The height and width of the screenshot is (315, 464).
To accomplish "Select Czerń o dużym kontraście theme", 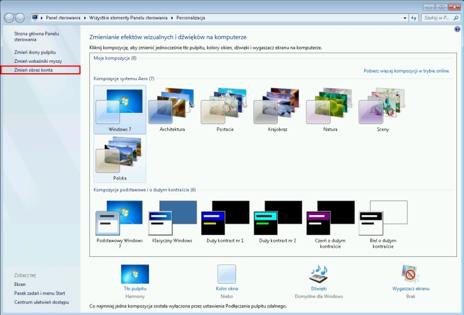I will [330, 224].
